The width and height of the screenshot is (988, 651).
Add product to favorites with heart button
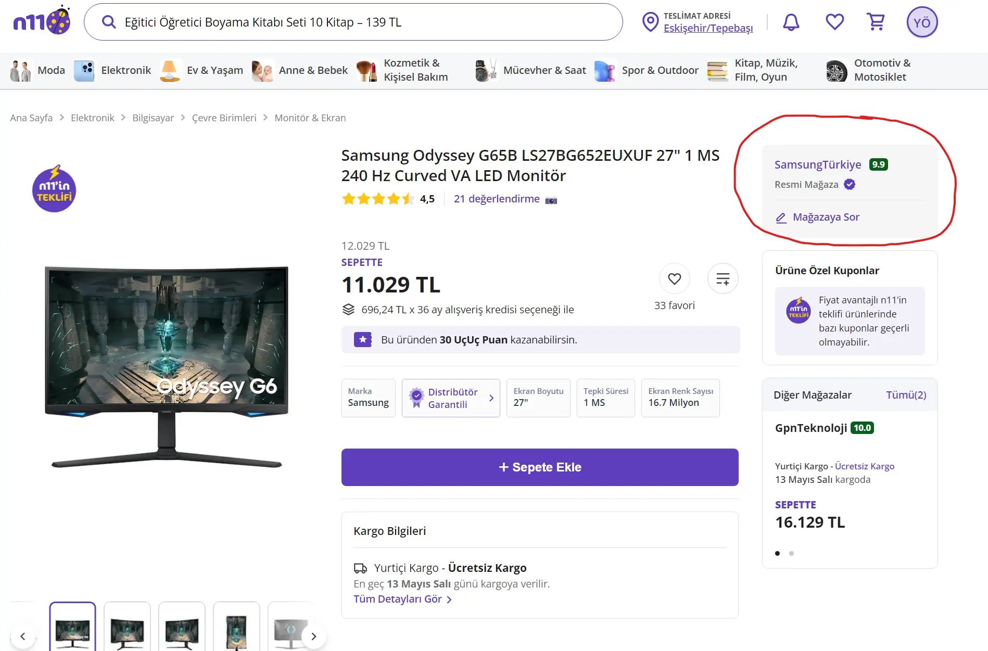pyautogui.click(x=675, y=279)
